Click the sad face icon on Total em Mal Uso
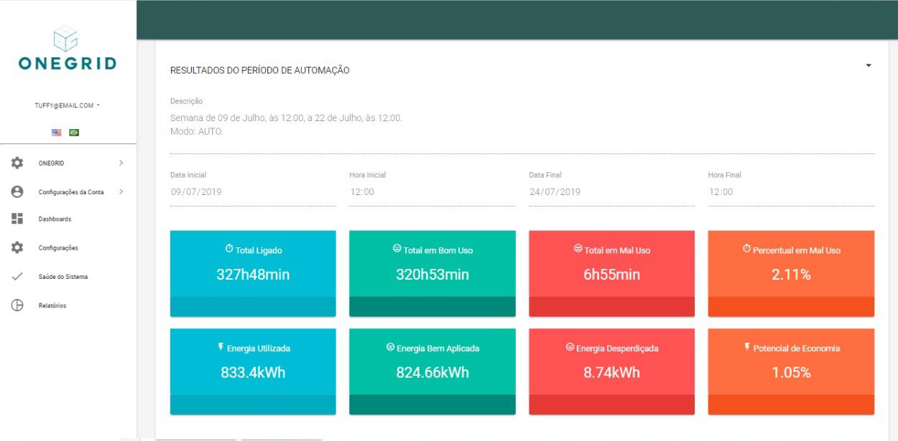The height and width of the screenshot is (441, 898). pyautogui.click(x=578, y=248)
